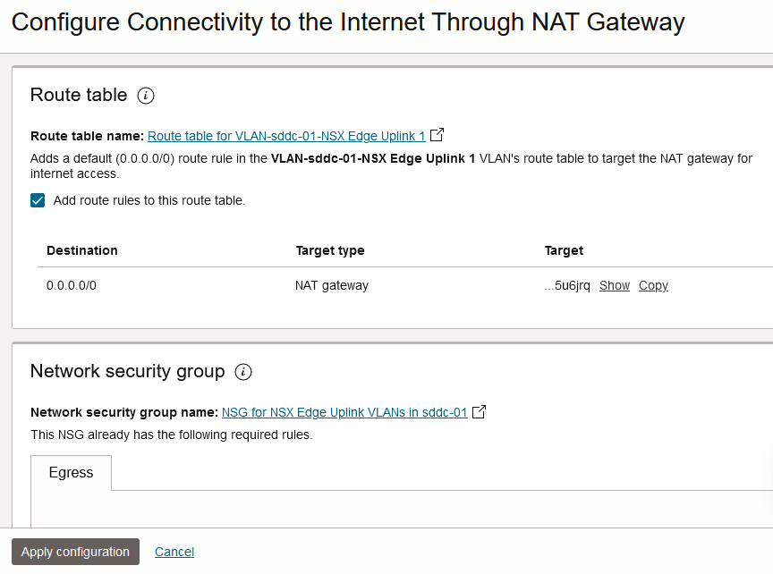Viewport: 773px width, 574px height.
Task: Select the Destination column header
Action: 81,250
